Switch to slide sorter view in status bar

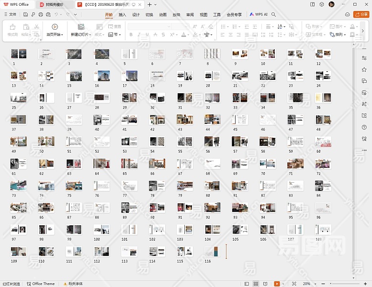click(257, 284)
